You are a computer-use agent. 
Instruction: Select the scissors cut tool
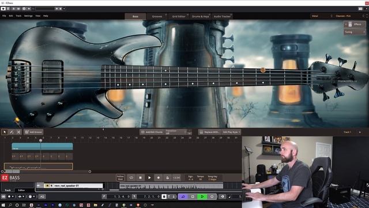(x=18, y=132)
